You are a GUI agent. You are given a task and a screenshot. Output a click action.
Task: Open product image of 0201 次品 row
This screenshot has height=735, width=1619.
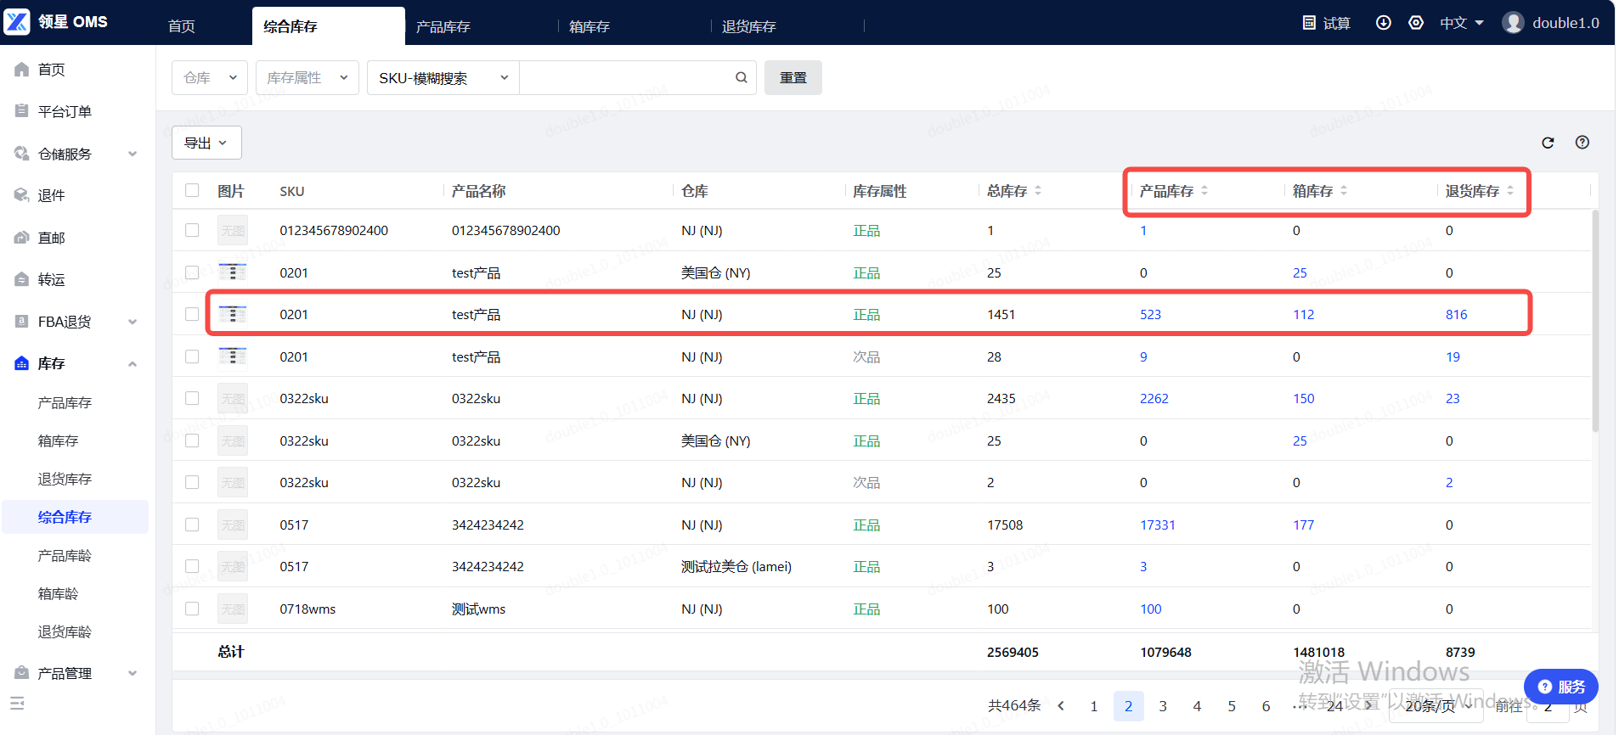[x=233, y=356]
